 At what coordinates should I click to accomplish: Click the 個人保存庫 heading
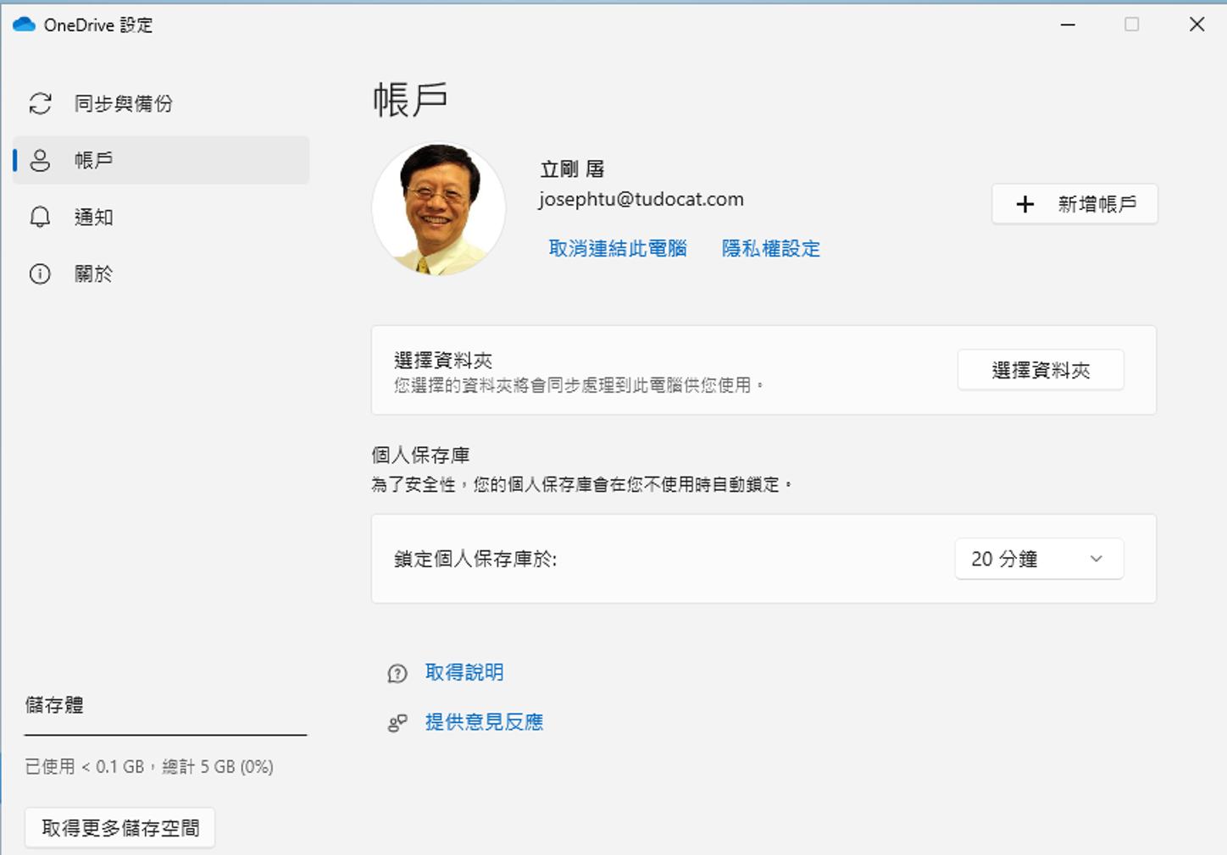[420, 455]
